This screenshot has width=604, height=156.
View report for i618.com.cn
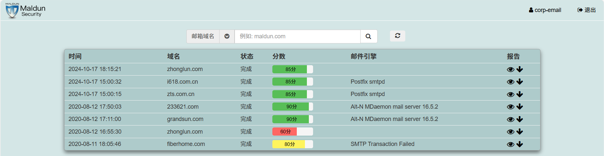[511, 82]
